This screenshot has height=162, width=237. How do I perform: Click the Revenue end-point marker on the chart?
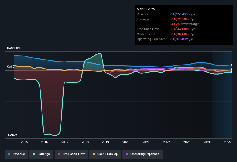pyautogui.click(x=232, y=65)
